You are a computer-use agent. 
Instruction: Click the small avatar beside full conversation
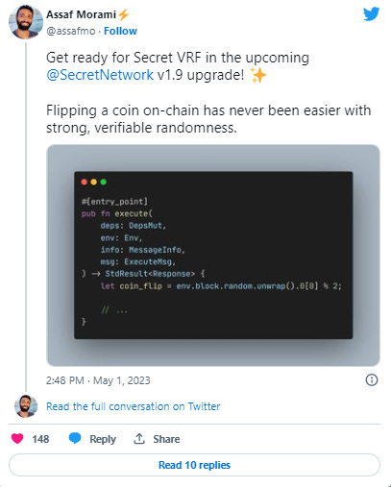click(26, 406)
